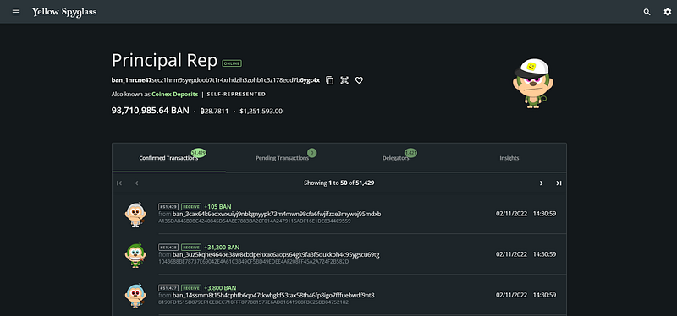Screen dimensions: 677x316
Task: Click the #51,429 block height badge
Action: 168,206
